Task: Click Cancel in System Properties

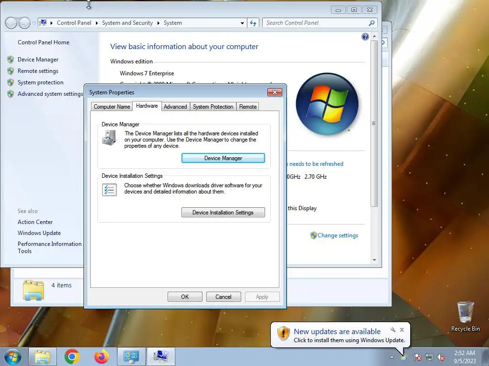Action: 223,297
